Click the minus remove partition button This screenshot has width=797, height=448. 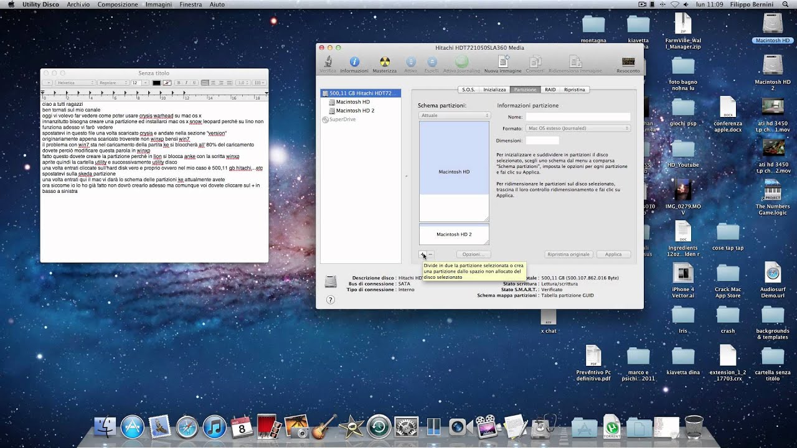tap(430, 254)
